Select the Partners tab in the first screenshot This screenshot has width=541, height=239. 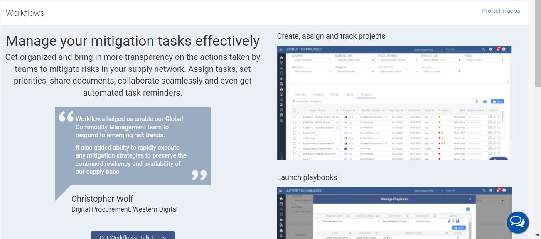pyautogui.click(x=300, y=94)
